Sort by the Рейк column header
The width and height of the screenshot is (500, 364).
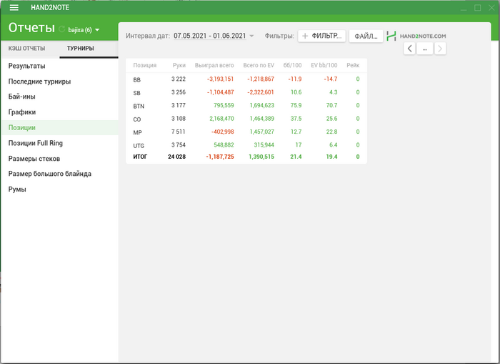tap(353, 65)
